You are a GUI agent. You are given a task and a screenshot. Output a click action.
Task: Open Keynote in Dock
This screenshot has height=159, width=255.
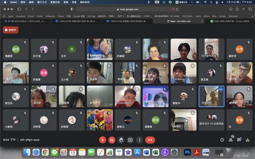pyautogui.click(x=119, y=152)
